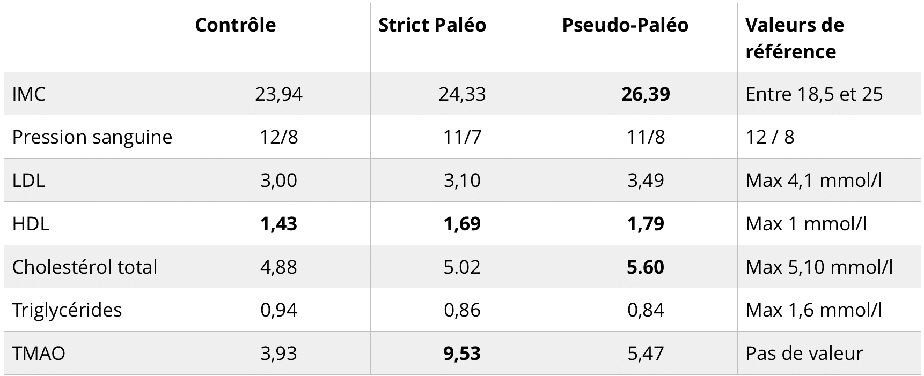Select the Valeurs de référence header
Viewport: 924px width, 376px height.
795,38
